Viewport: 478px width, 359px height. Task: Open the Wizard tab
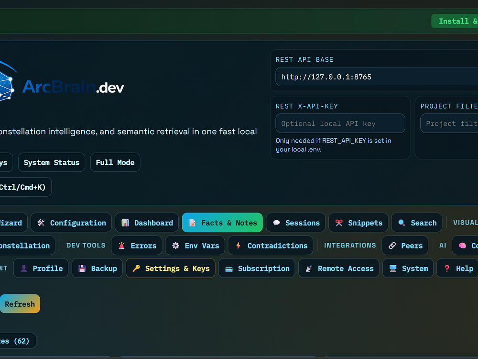point(14,223)
